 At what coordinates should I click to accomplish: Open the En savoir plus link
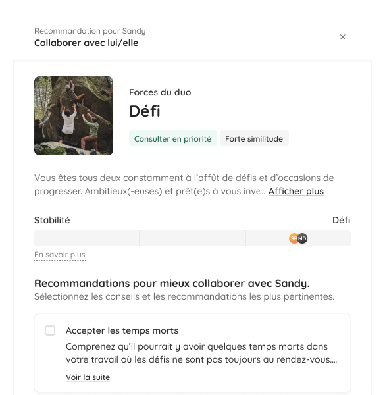[60, 255]
